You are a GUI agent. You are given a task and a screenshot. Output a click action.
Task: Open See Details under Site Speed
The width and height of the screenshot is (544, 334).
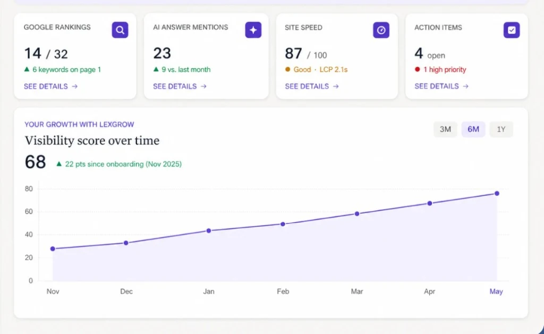pyautogui.click(x=312, y=87)
